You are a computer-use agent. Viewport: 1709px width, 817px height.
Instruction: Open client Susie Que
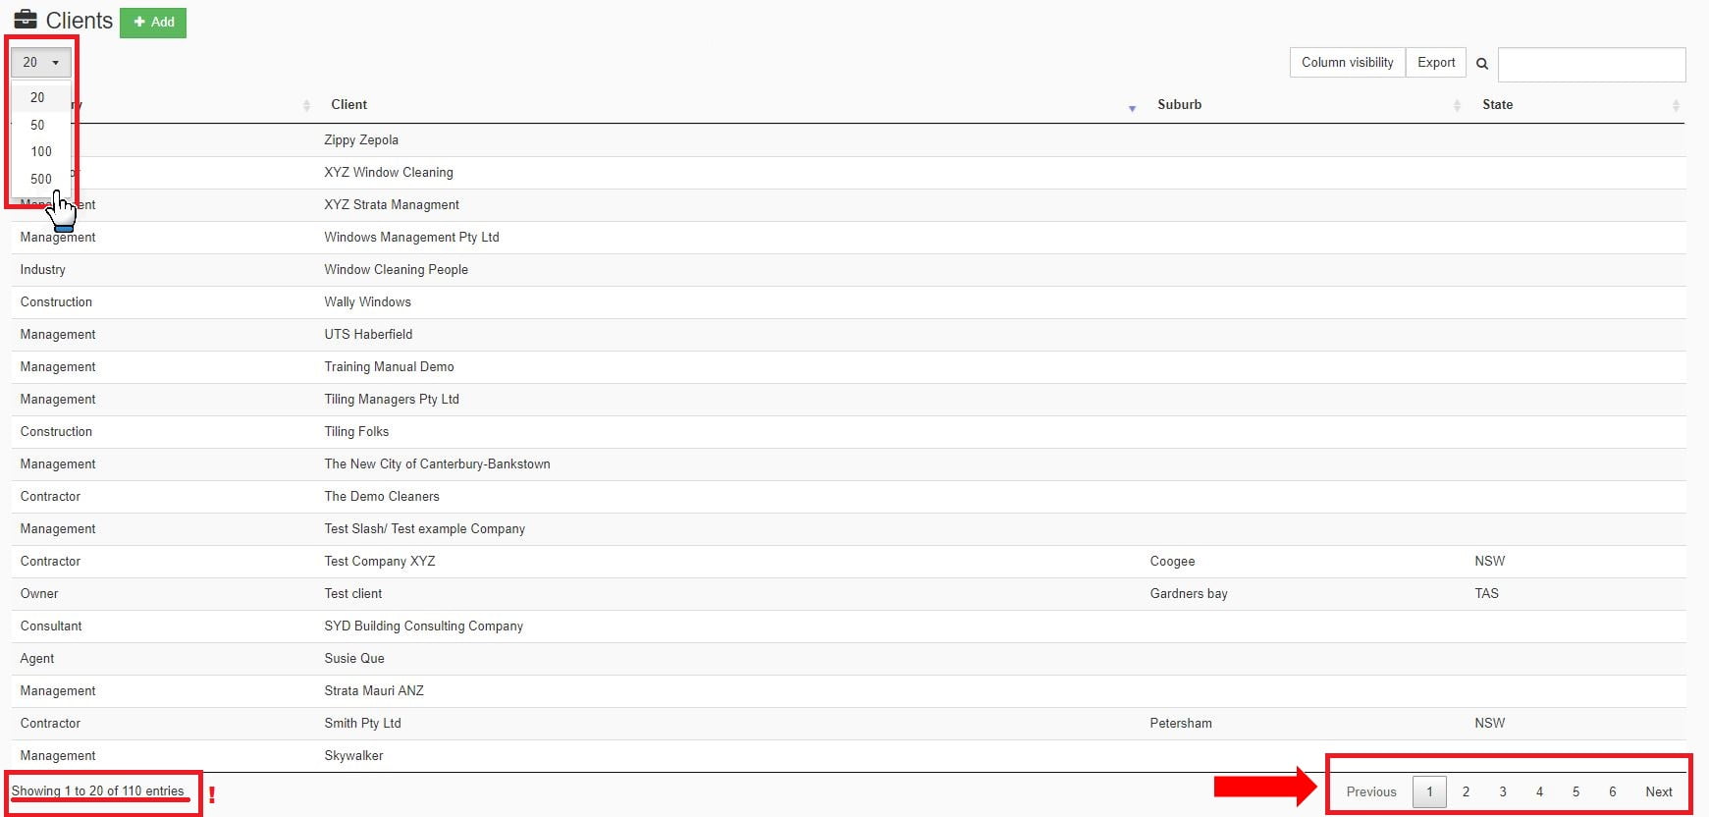point(354,658)
